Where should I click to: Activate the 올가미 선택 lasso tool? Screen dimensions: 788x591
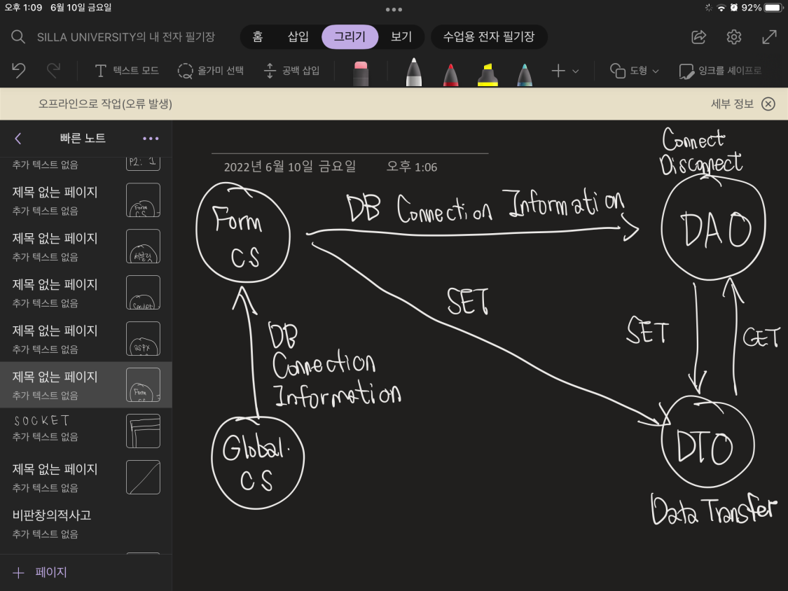211,70
